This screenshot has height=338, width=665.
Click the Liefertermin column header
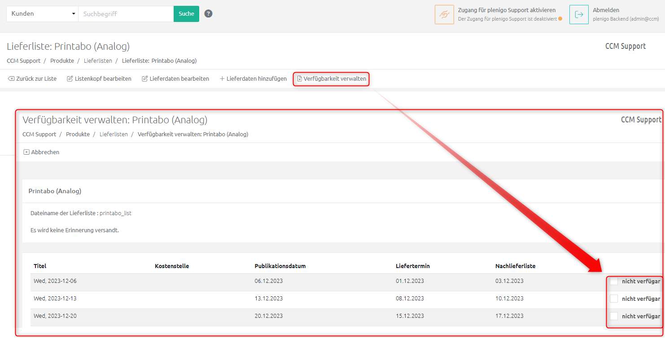(x=413, y=266)
